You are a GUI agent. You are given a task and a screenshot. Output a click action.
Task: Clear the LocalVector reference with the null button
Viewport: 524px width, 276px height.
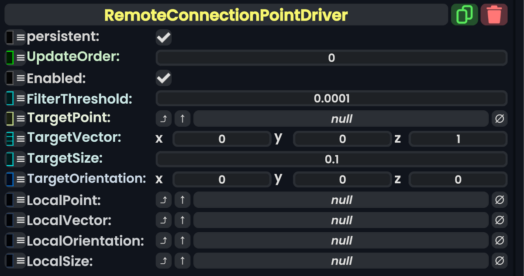[499, 220]
